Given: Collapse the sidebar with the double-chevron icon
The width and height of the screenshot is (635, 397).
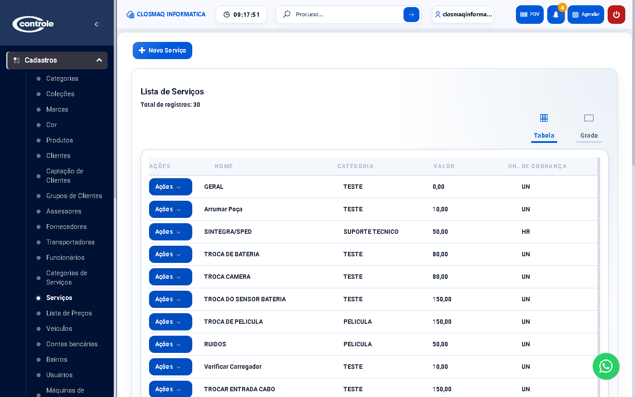Looking at the screenshot, I should pyautogui.click(x=97, y=24).
